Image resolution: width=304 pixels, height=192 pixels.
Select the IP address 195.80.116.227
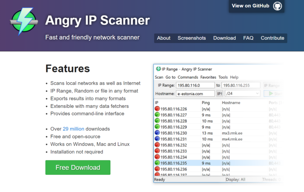coord(174,115)
